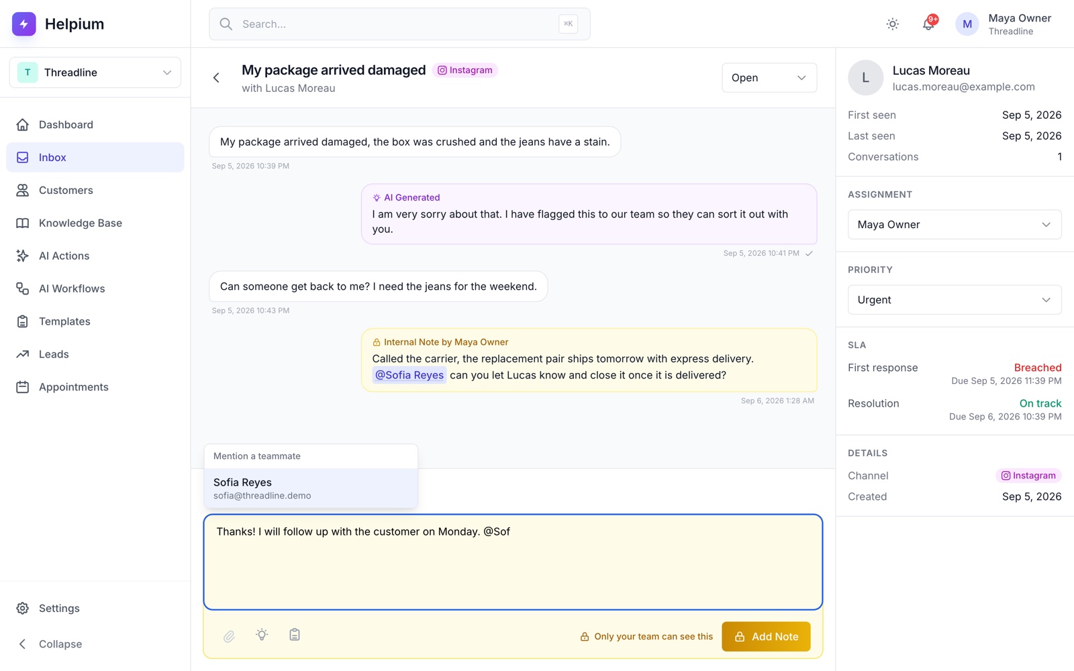This screenshot has width=1074, height=671.
Task: Click the AI Generated label icon
Action: 377,198
